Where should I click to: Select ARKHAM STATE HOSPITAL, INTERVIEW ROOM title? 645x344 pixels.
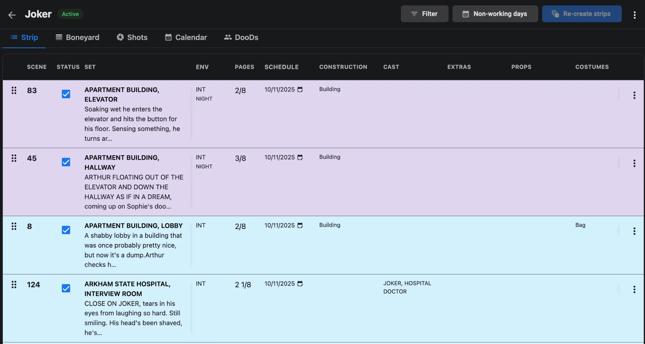click(128, 289)
